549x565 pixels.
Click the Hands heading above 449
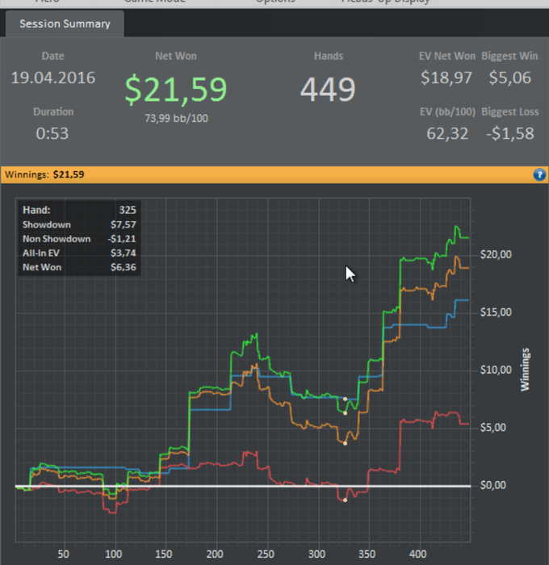[x=329, y=56]
